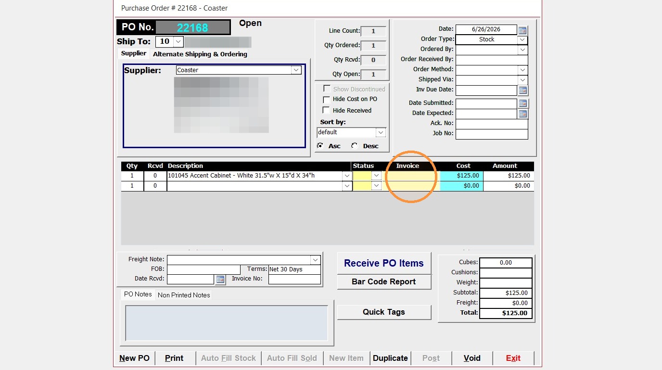This screenshot has width=662, height=370.
Task: Open calendar picker beside the Date field
Action: pos(522,30)
